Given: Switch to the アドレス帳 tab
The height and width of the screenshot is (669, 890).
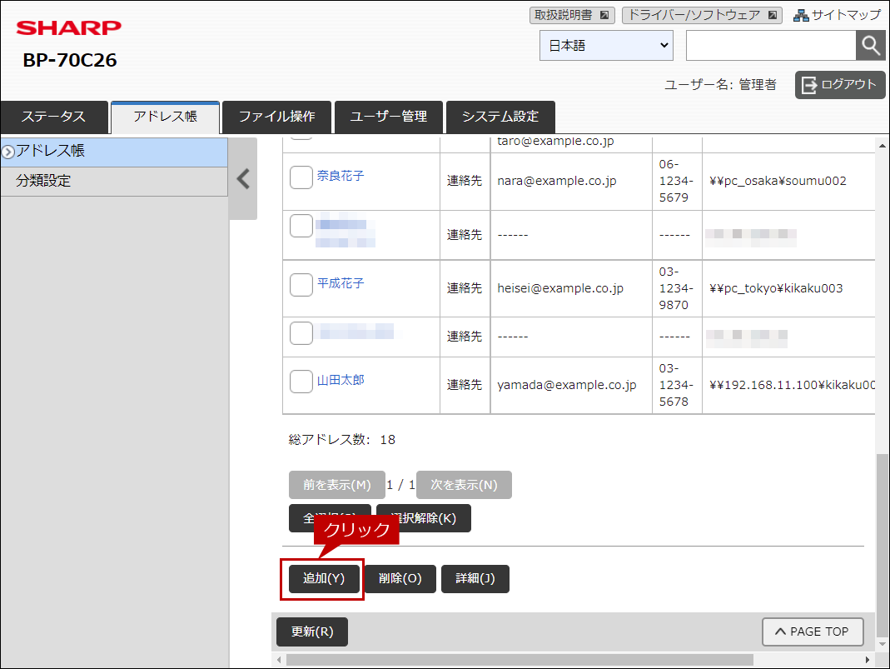Looking at the screenshot, I should pos(165,117).
